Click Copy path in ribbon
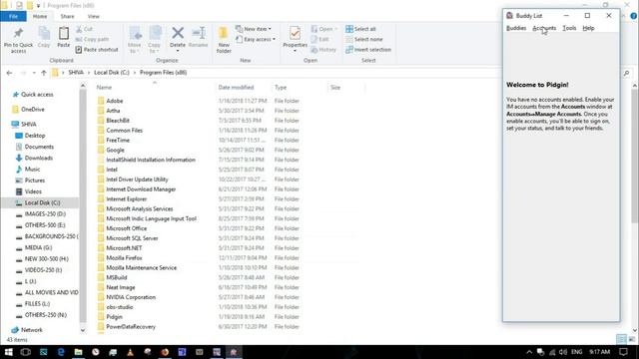This screenshot has width=639, height=359. click(92, 39)
